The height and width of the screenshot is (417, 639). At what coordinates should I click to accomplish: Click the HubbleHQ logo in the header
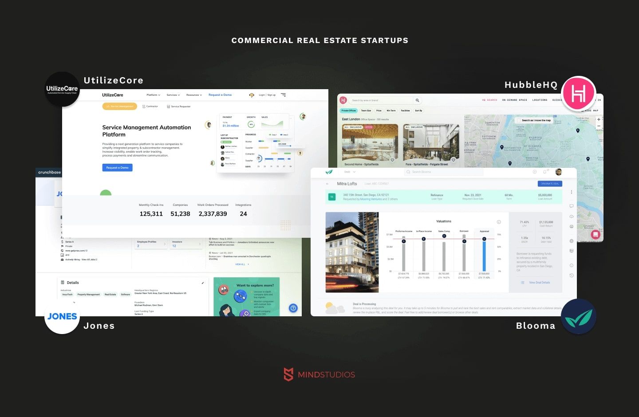click(x=343, y=100)
